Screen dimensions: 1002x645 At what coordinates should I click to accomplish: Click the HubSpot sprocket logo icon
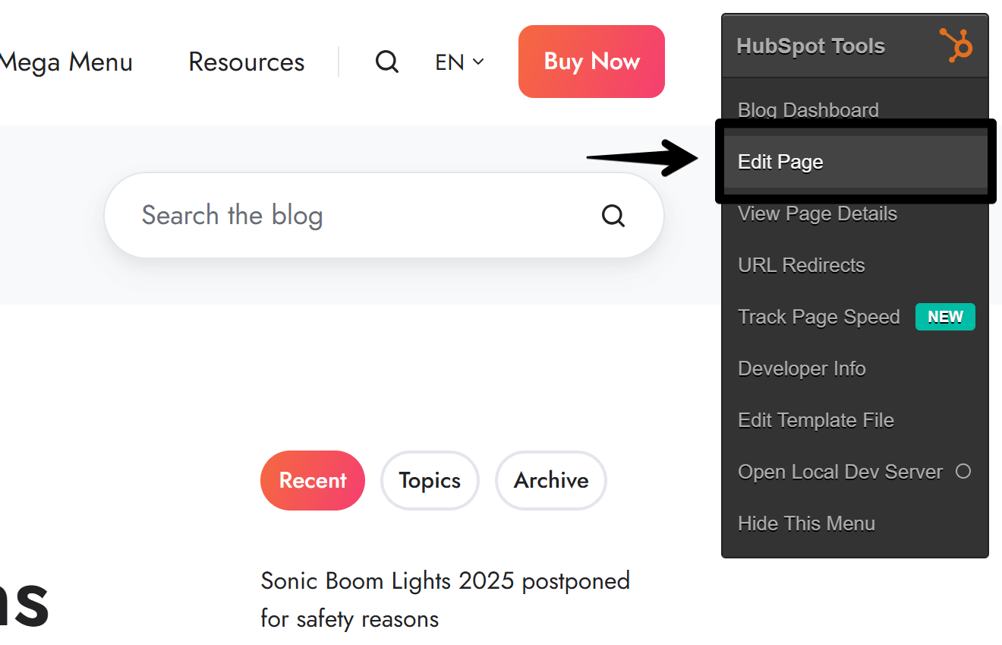(956, 45)
